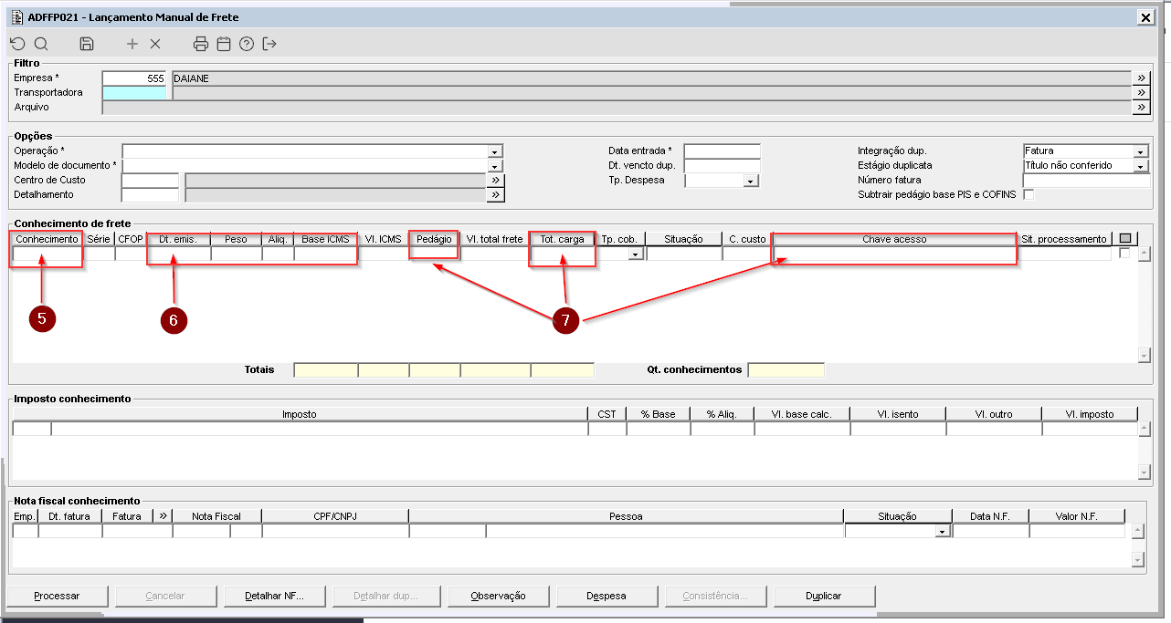Expand the Tp. Despesa dropdown
Viewport: 1171px width, 623px height.
point(752,181)
